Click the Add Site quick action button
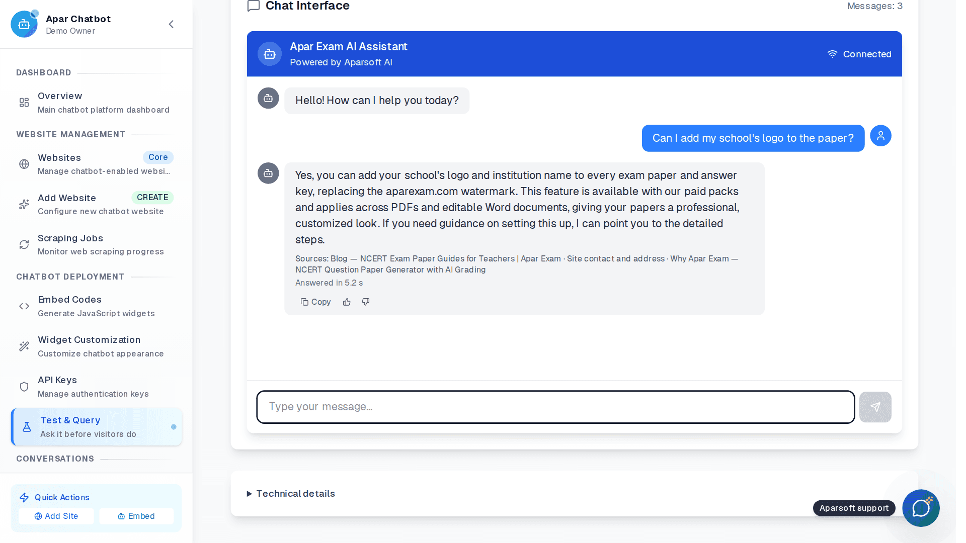 (56, 516)
